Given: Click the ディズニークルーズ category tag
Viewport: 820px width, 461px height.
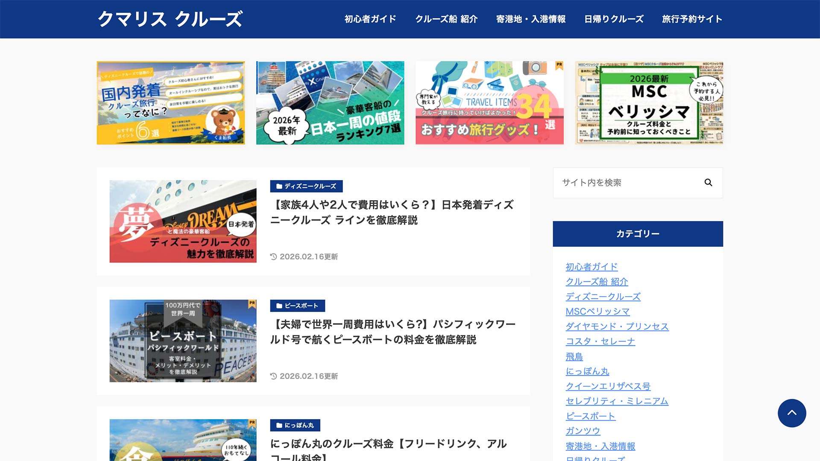Looking at the screenshot, I should (306, 186).
